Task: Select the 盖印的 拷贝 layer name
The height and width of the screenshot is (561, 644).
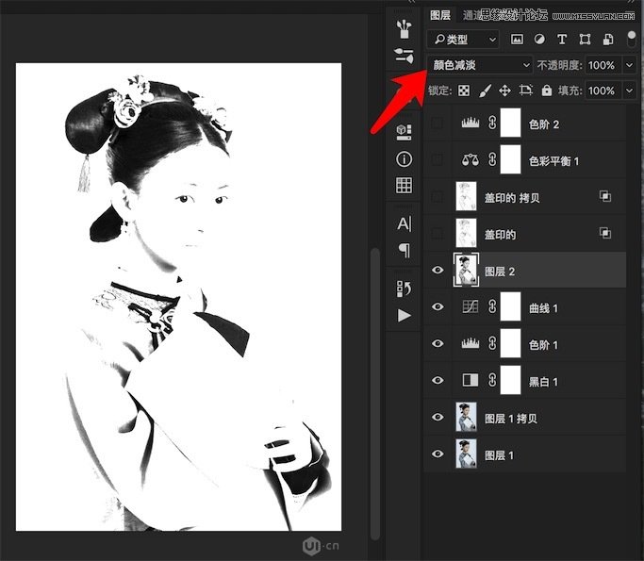Action: tap(512, 198)
